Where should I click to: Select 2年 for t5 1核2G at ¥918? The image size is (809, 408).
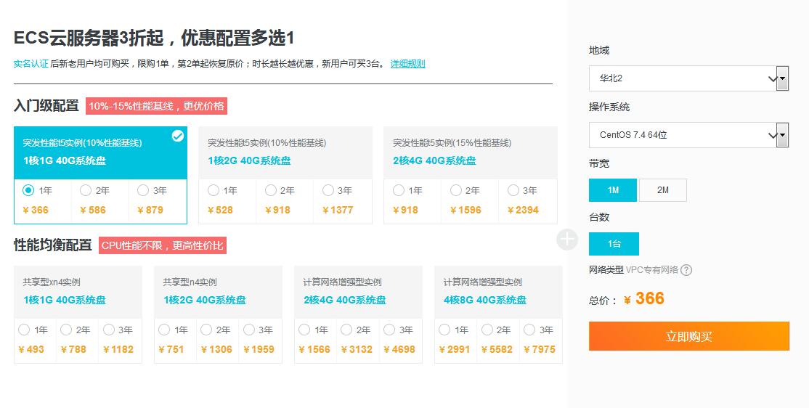tap(270, 190)
